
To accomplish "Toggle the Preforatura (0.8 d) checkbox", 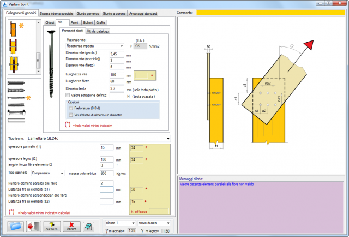I will [71, 108].
